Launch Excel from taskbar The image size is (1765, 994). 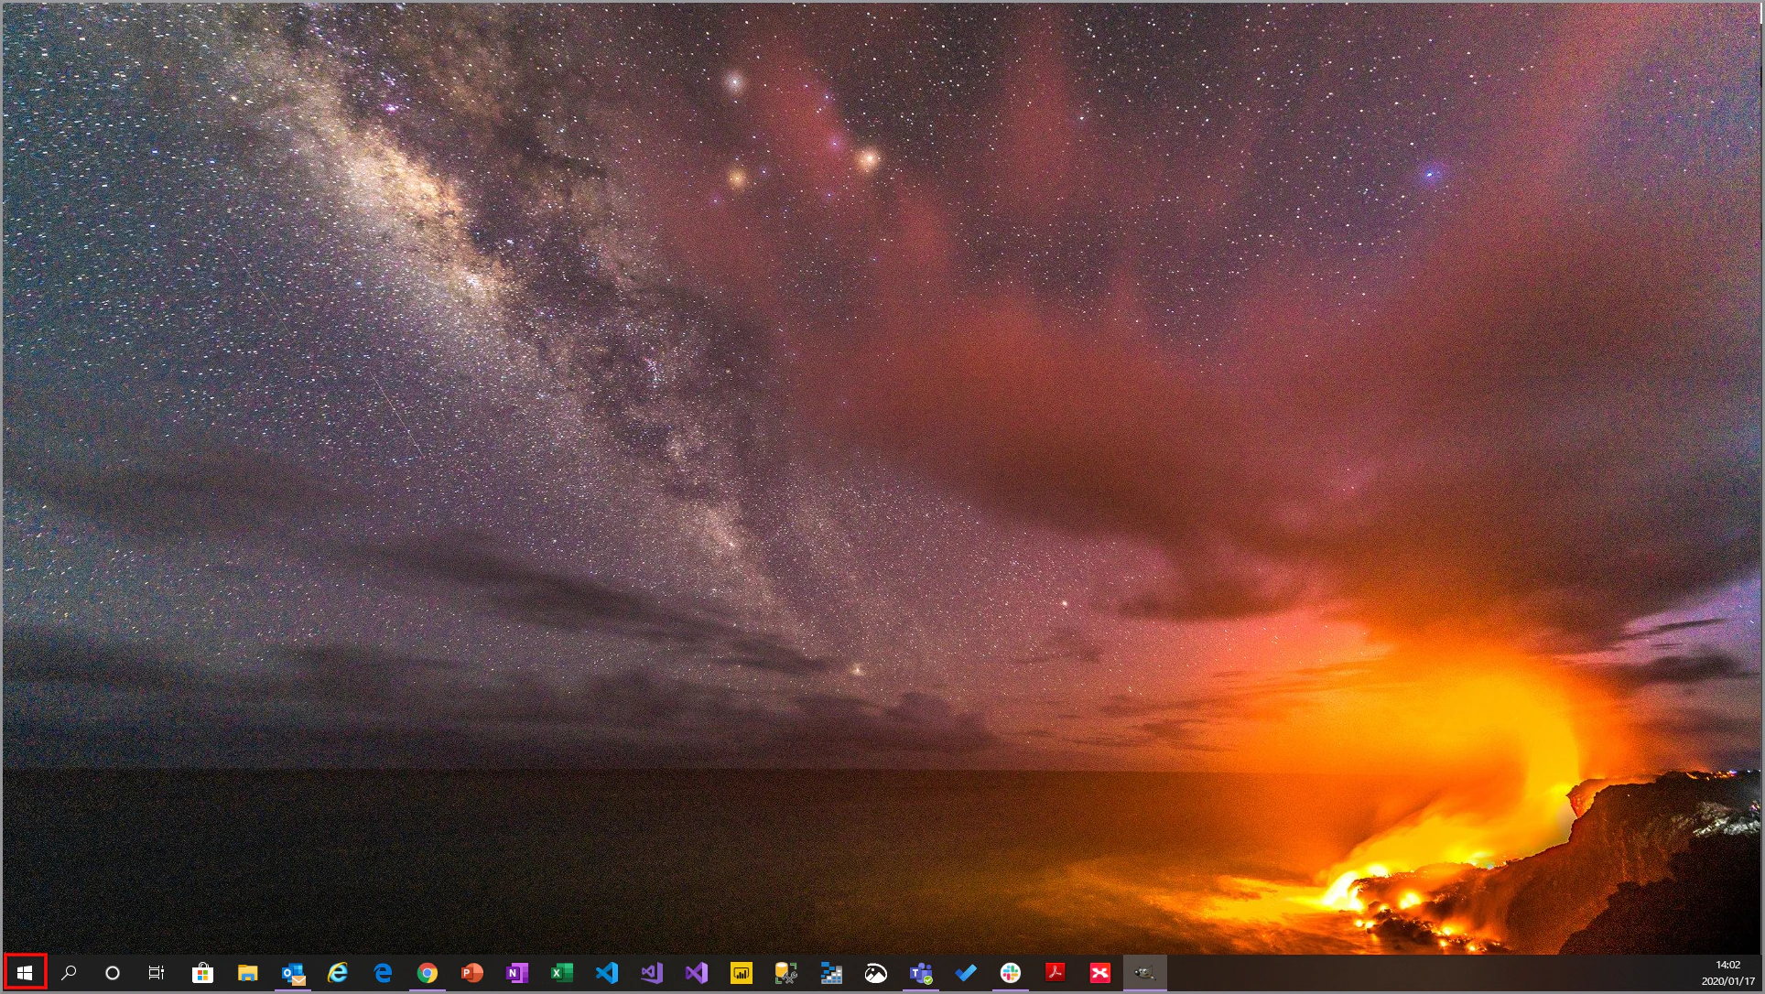(562, 973)
